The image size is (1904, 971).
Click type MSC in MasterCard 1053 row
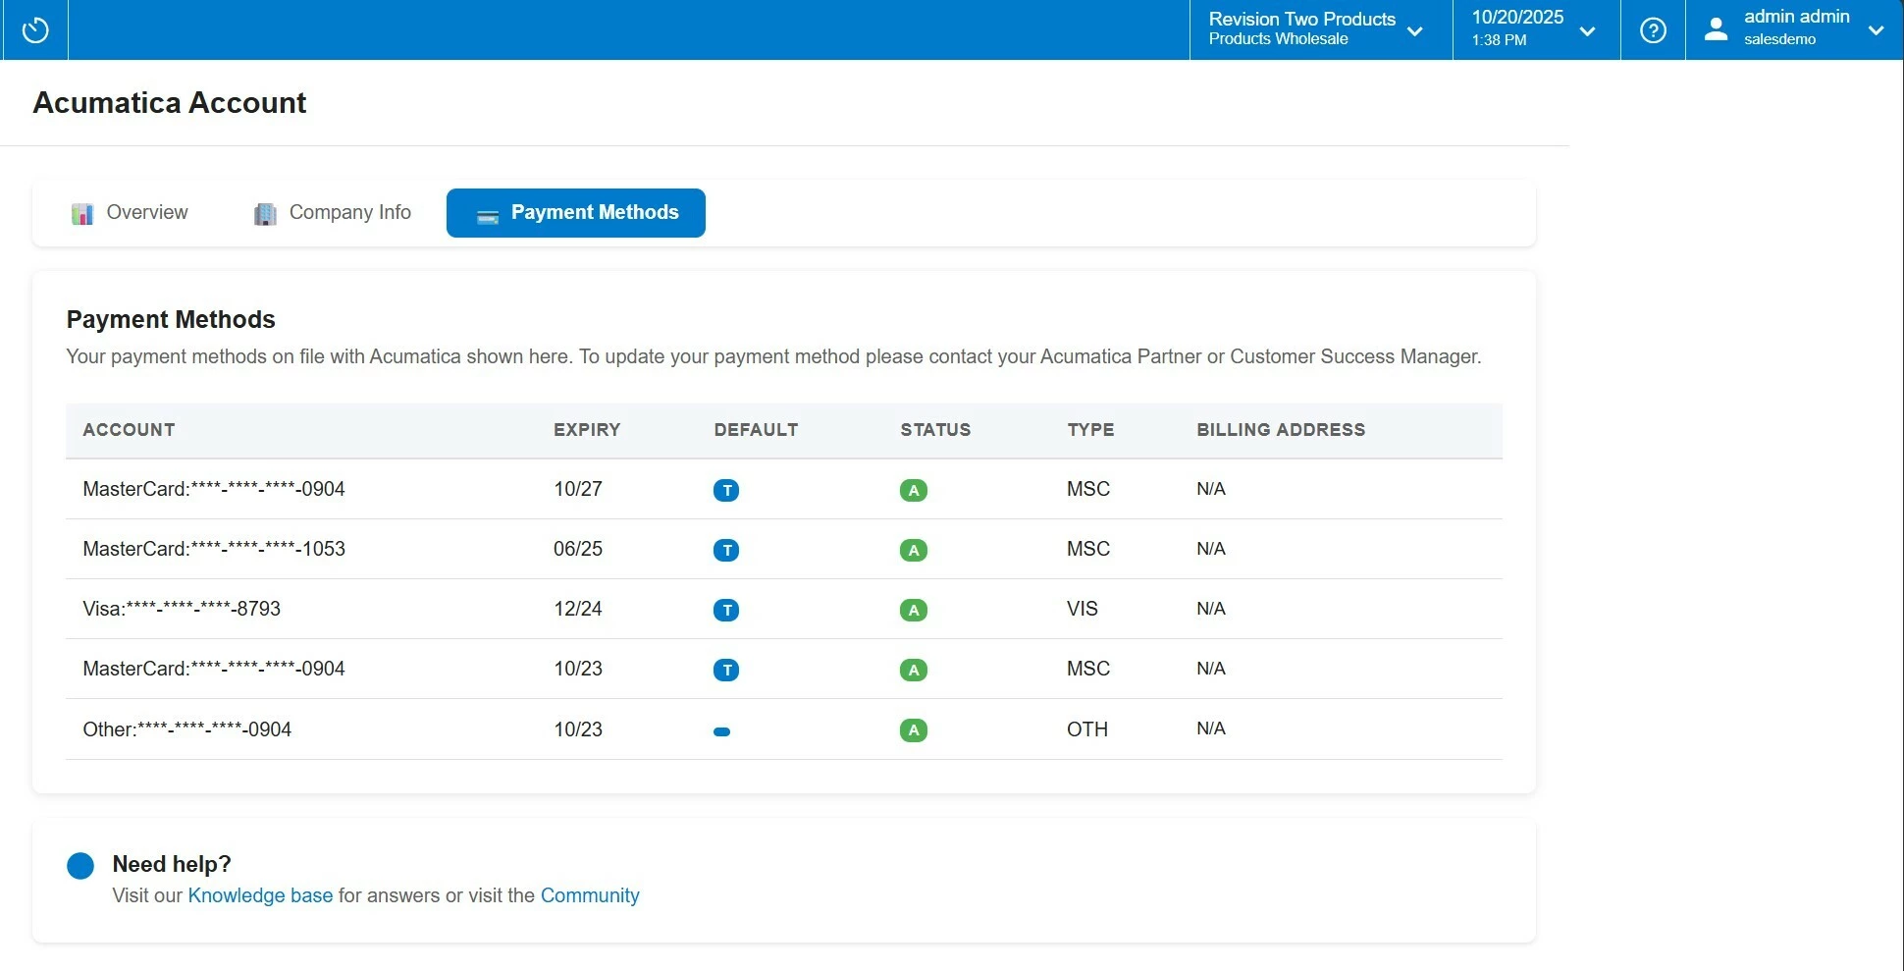coord(1088,549)
